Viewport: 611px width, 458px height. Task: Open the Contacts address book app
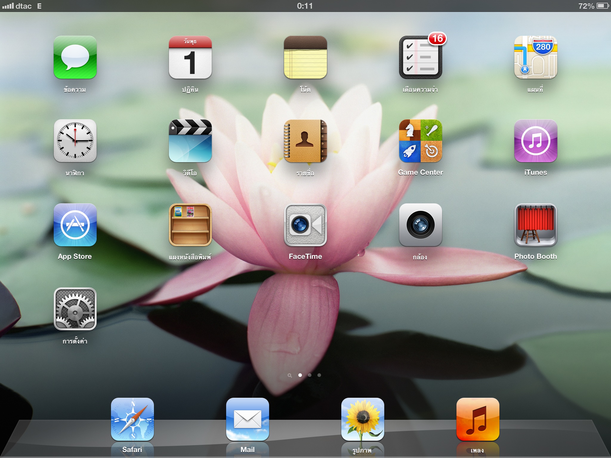coord(305,141)
